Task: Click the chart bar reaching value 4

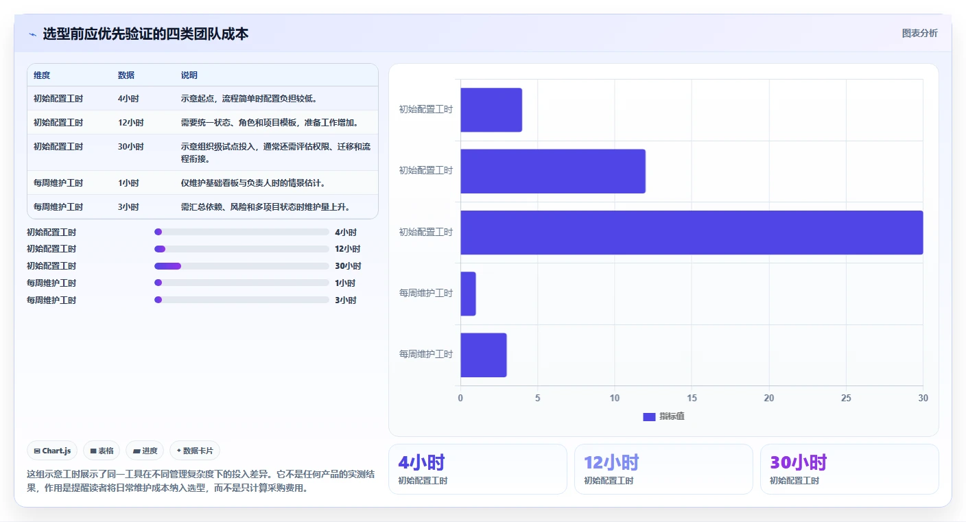Action: (491, 110)
